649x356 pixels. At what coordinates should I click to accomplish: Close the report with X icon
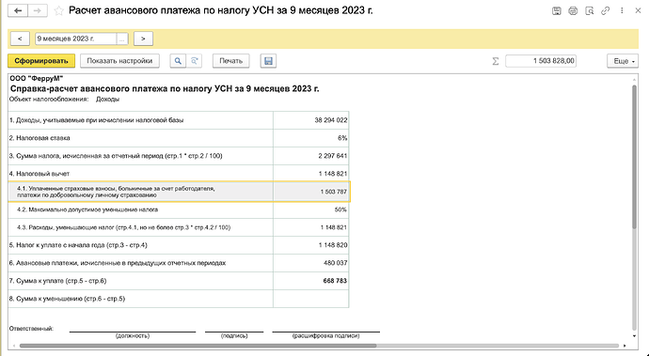point(638,10)
